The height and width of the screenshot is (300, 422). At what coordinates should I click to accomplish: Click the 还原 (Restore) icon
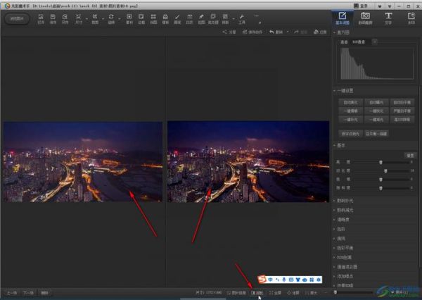click(321, 32)
